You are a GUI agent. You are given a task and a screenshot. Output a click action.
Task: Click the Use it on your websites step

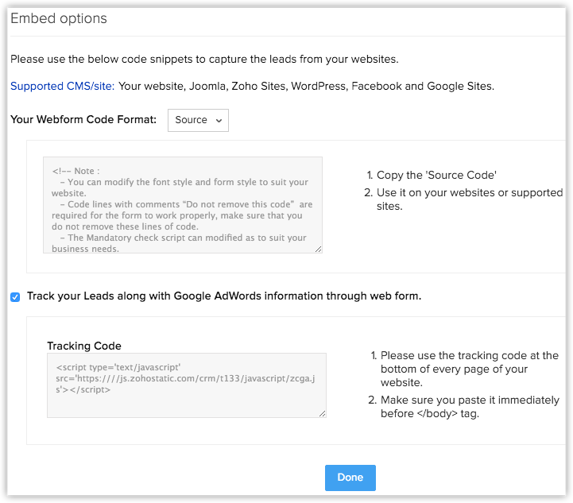point(469,199)
